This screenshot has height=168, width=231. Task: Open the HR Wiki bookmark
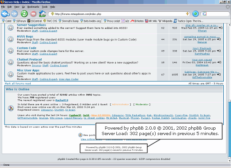point(151,21)
